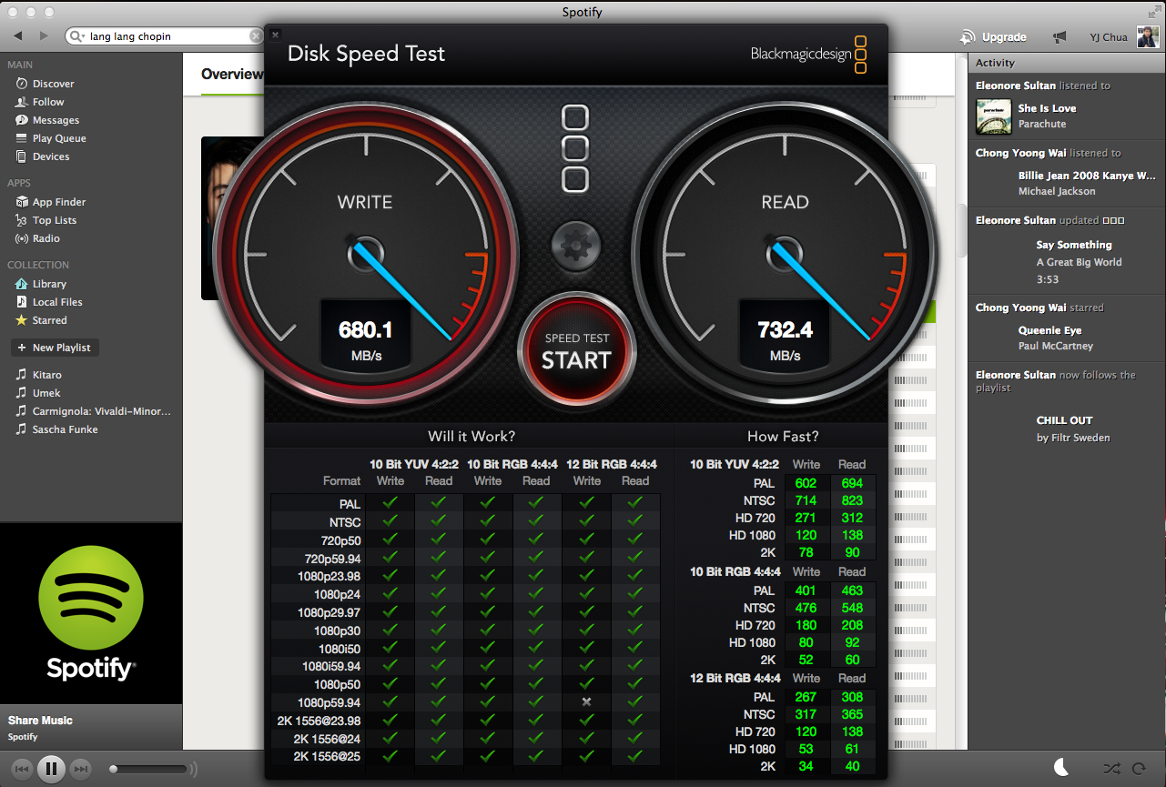Image resolution: width=1166 pixels, height=787 pixels.
Task: Open the Carmignola: Vivaldi-Minor playlist
Action: tap(101, 411)
